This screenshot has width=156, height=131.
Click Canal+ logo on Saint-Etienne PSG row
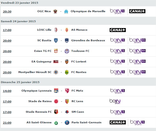118,122
